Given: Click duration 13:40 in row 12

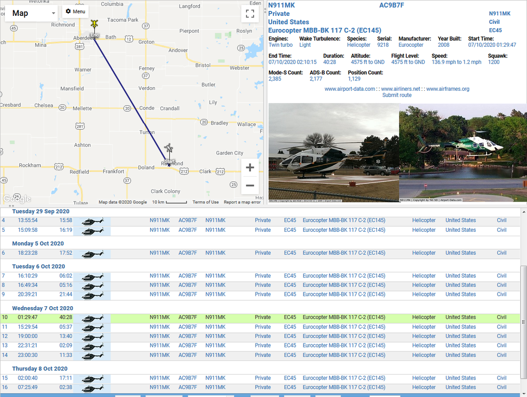Looking at the screenshot, I should click(x=66, y=336).
